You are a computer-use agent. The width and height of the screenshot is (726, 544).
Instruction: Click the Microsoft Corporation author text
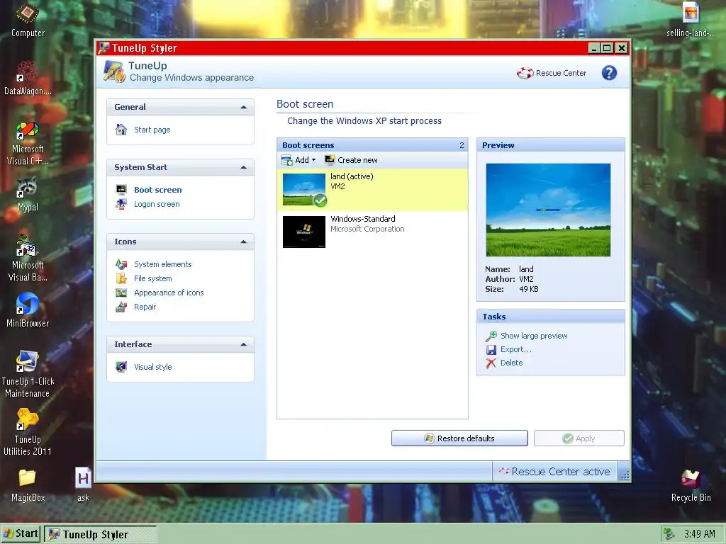[367, 229]
